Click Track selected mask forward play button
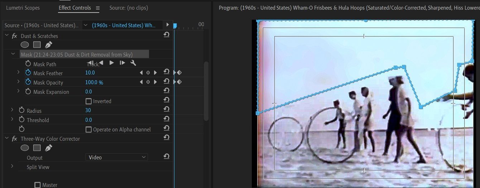 click(111, 63)
